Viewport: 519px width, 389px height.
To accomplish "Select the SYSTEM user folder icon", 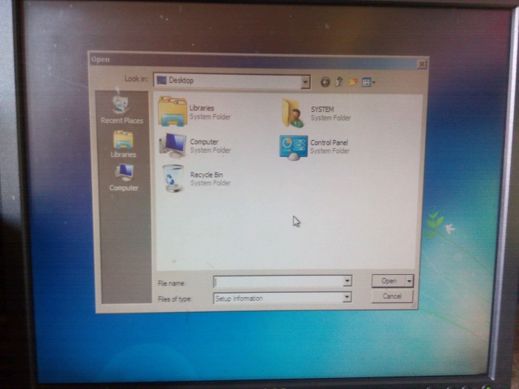I will pos(293,113).
